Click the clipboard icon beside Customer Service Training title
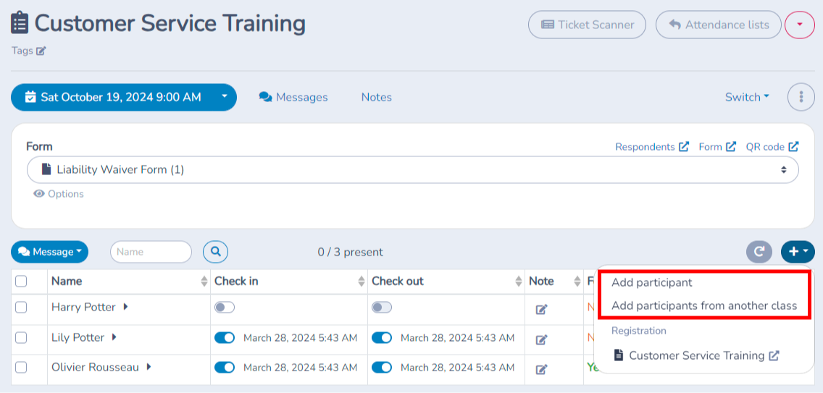 20,24
